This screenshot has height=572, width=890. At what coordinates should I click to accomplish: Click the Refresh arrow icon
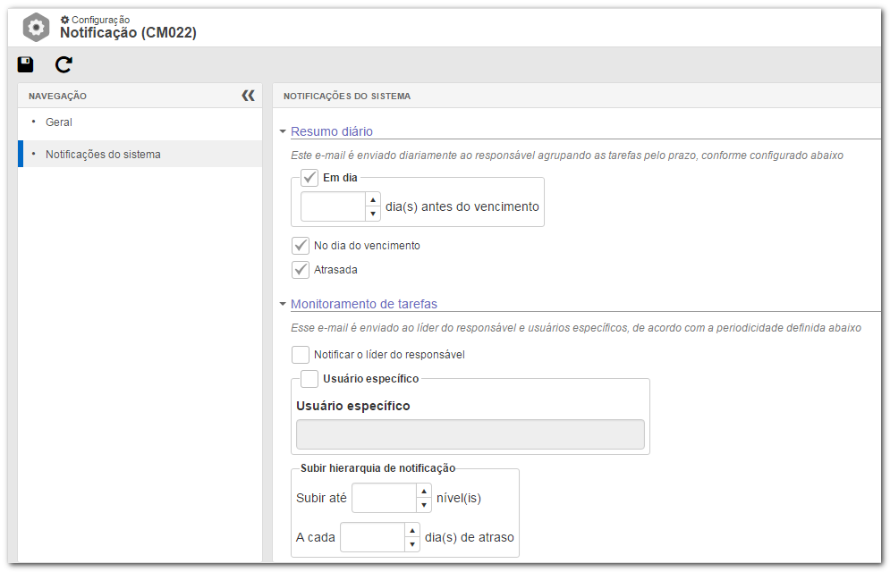64,64
